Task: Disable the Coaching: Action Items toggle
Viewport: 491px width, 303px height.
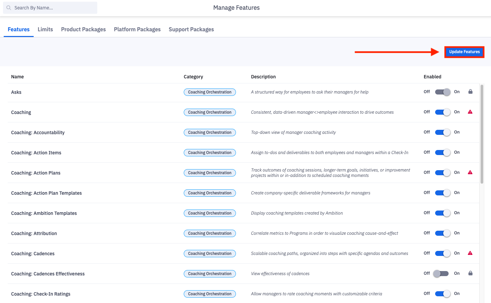Action: [x=442, y=152]
